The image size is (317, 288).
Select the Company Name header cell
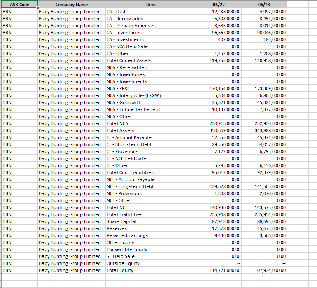[72, 5]
